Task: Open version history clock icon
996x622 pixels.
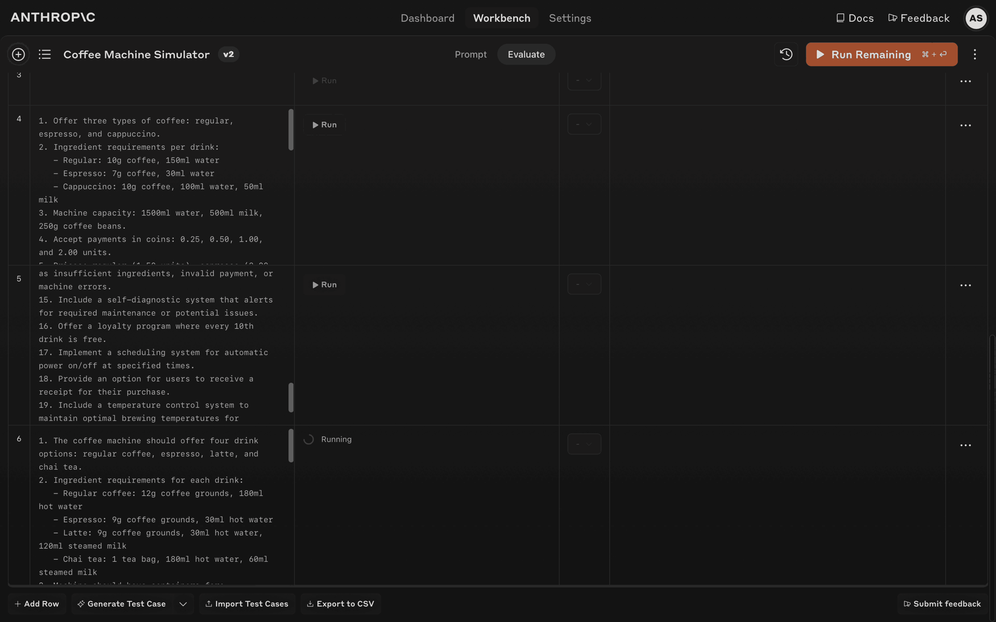Action: [786, 54]
